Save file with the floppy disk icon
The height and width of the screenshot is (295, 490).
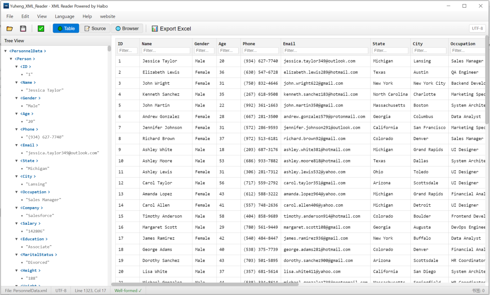coord(23,29)
